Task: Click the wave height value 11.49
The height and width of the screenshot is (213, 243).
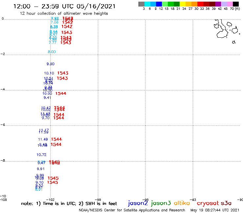Action: click(x=43, y=139)
